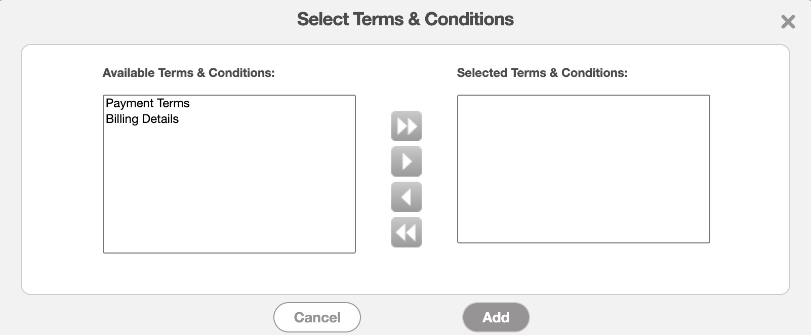Click inside the empty Selected Terms list box
This screenshot has width=811, height=335.
583,169
